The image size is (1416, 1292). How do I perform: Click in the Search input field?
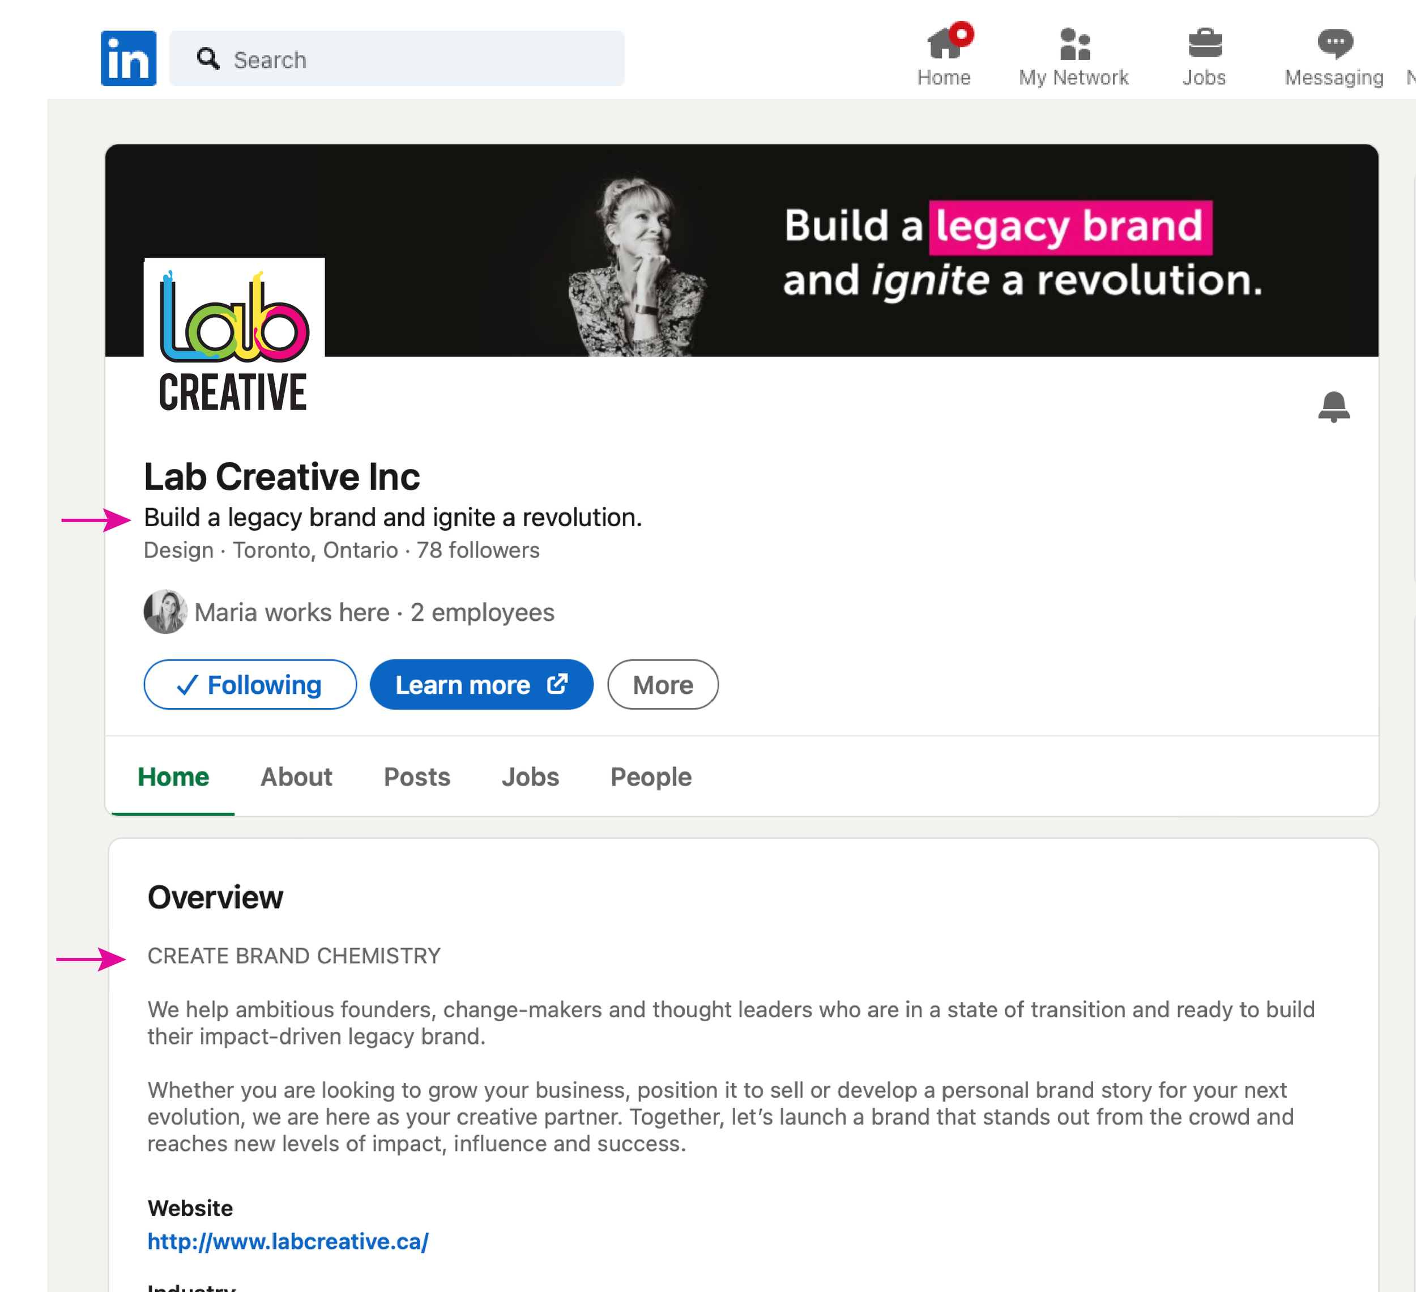tap(421, 59)
